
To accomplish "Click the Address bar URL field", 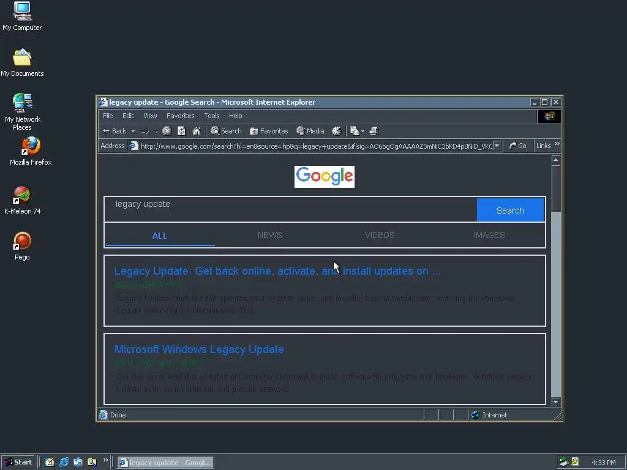I will coord(316,146).
